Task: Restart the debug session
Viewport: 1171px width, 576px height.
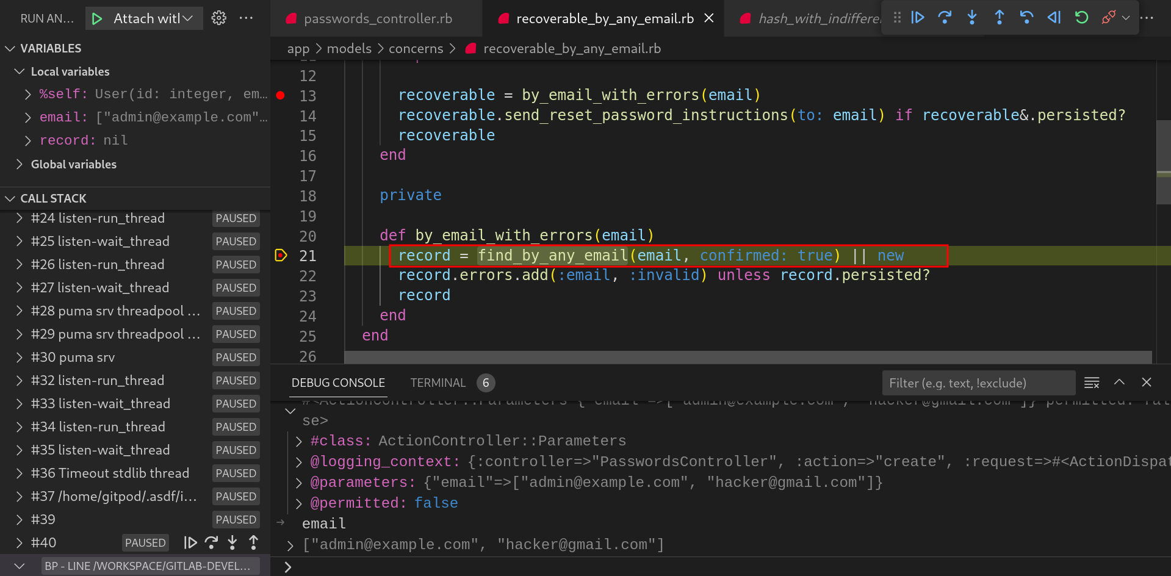Action: 1081,18
